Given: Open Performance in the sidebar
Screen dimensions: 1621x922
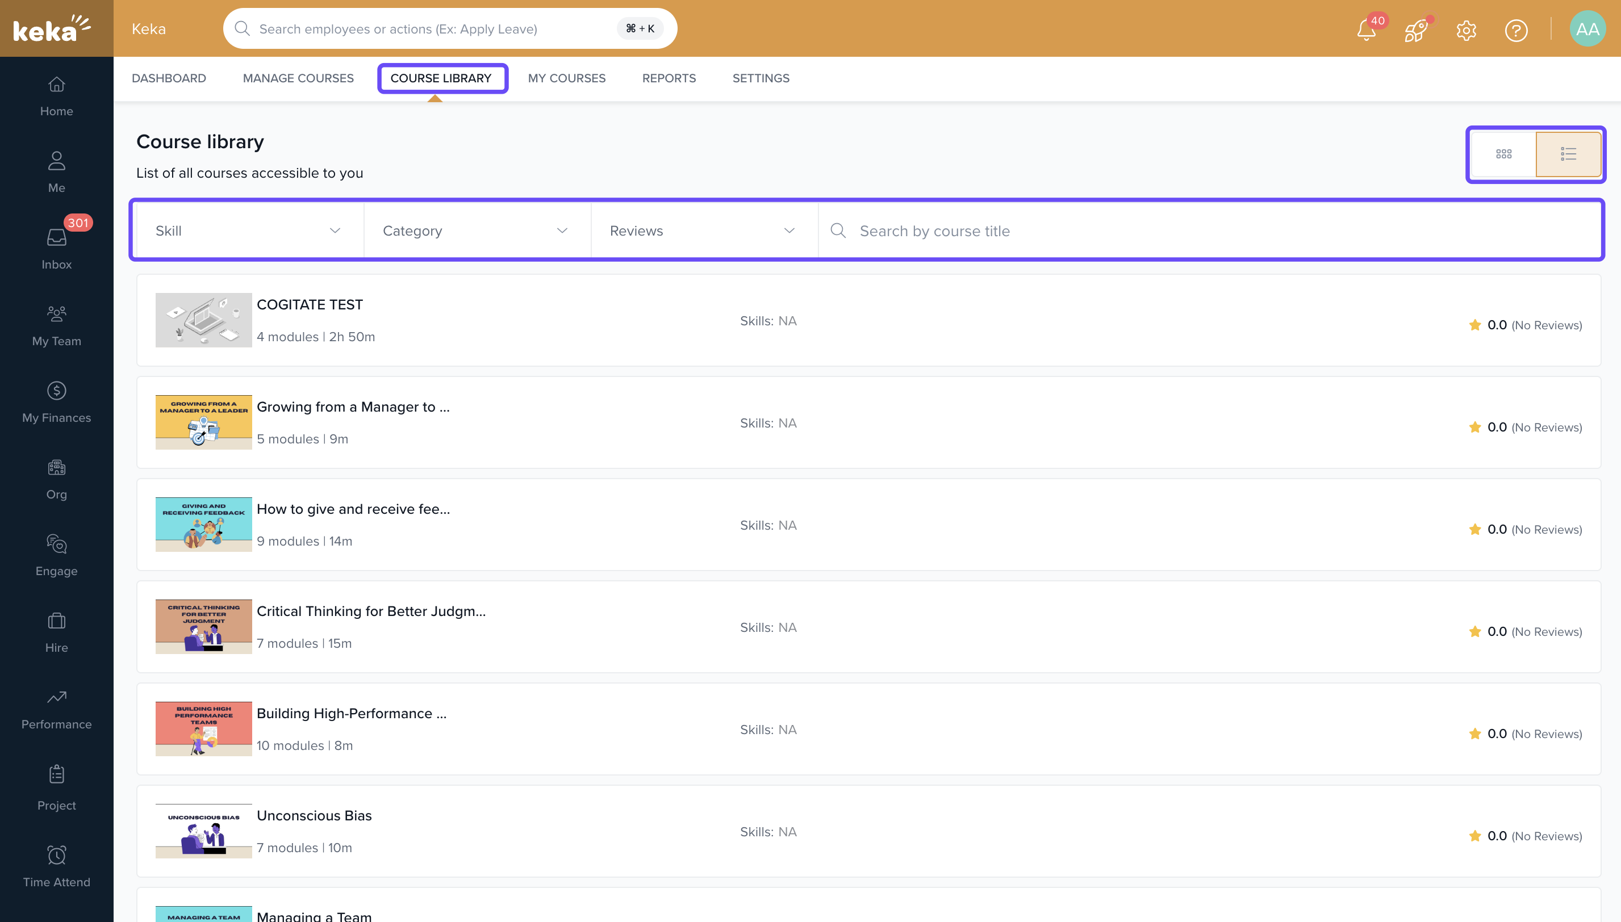Looking at the screenshot, I should point(56,708).
